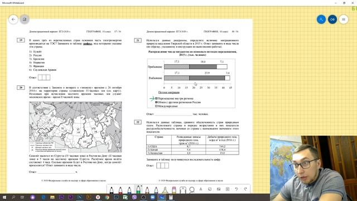357x201 pixels.
Task: Click the 'Потоки миграции' legend heading
Action: click(169, 92)
